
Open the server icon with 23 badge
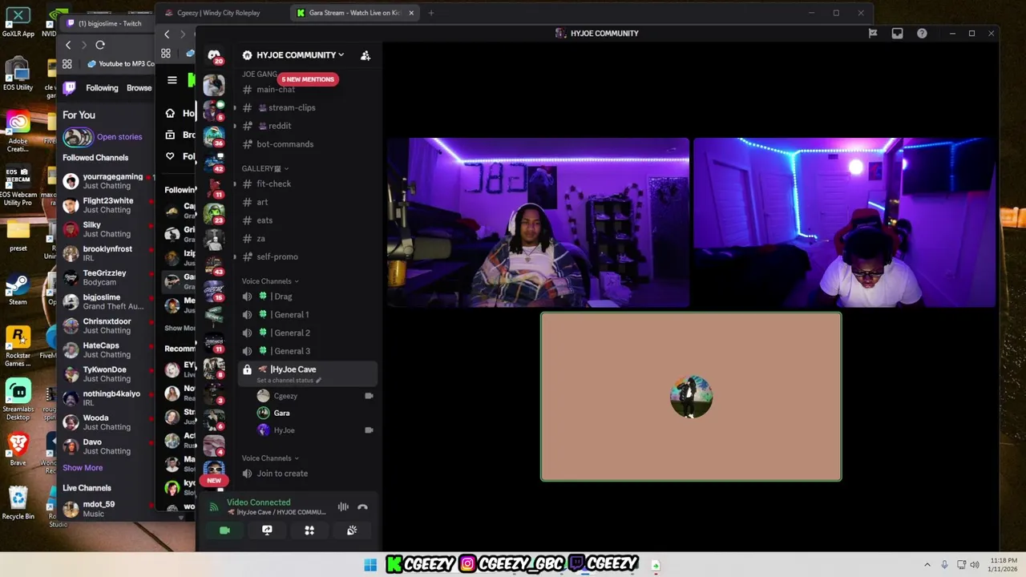tap(214, 212)
